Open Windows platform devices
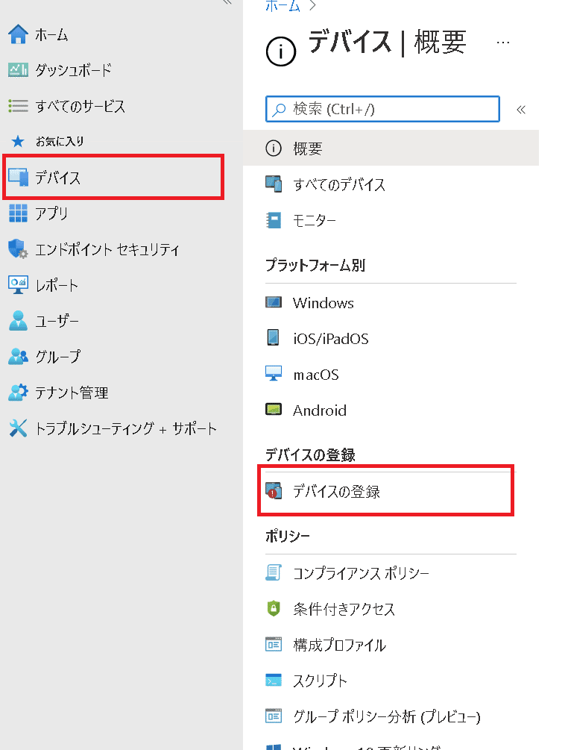 (x=323, y=303)
